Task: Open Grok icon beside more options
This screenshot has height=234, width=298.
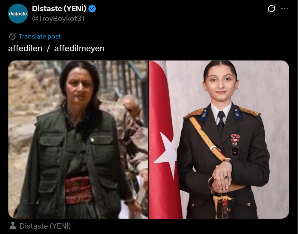Action: point(272,9)
